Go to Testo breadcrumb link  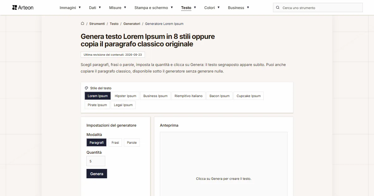click(114, 24)
